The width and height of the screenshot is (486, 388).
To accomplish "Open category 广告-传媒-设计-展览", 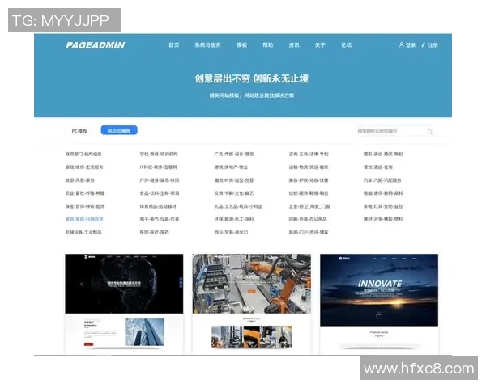I will (234, 154).
